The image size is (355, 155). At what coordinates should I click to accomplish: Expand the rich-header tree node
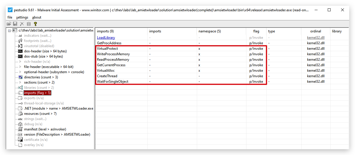tap(20, 62)
